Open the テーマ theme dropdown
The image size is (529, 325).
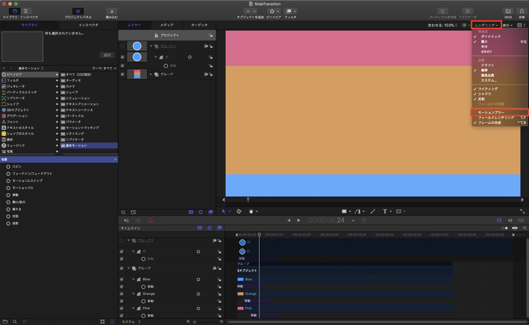[104, 68]
